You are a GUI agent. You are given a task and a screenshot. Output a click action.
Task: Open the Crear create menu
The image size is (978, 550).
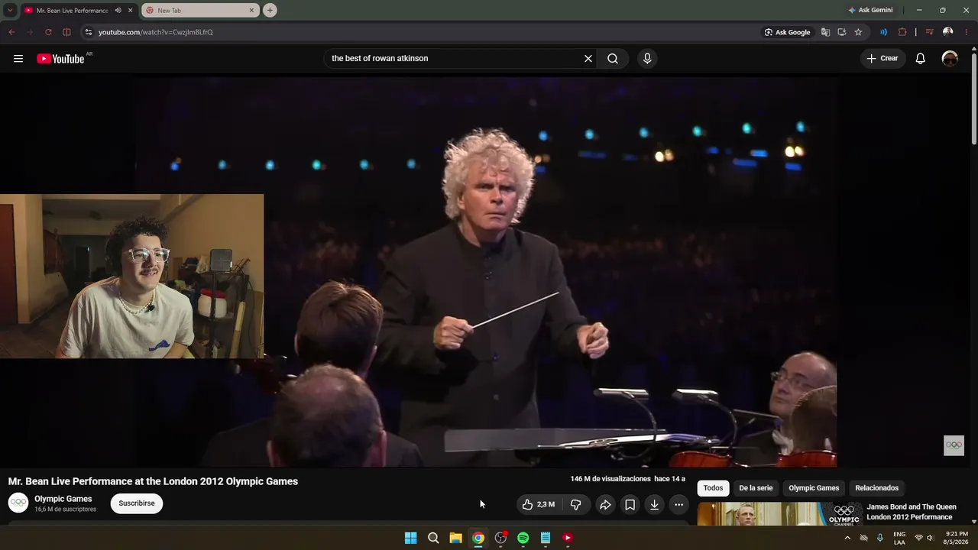[x=882, y=59]
